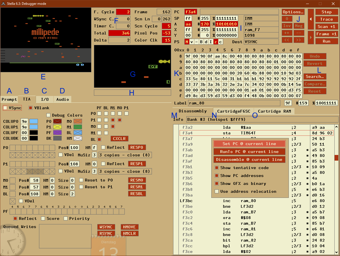
Task: Click the HMOVE strobe button
Action: tap(130, 227)
